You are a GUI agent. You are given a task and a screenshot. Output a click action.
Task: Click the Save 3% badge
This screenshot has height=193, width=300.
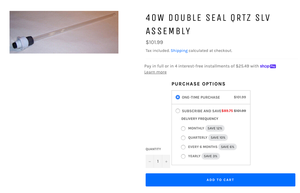(211, 156)
